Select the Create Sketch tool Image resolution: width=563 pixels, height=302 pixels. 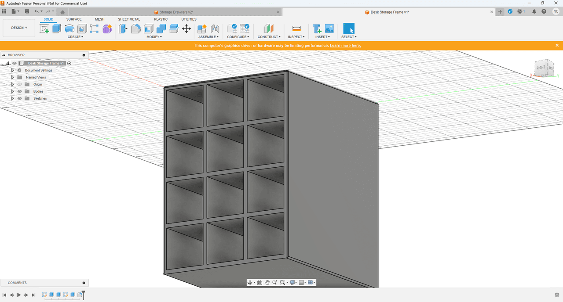tap(44, 29)
